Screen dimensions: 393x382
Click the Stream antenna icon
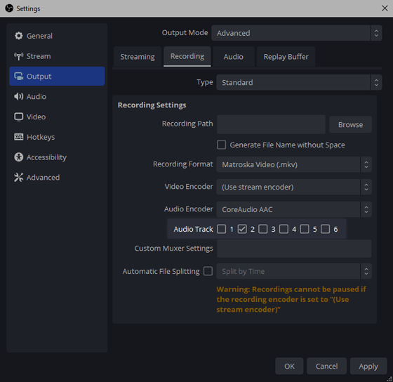(x=18, y=56)
